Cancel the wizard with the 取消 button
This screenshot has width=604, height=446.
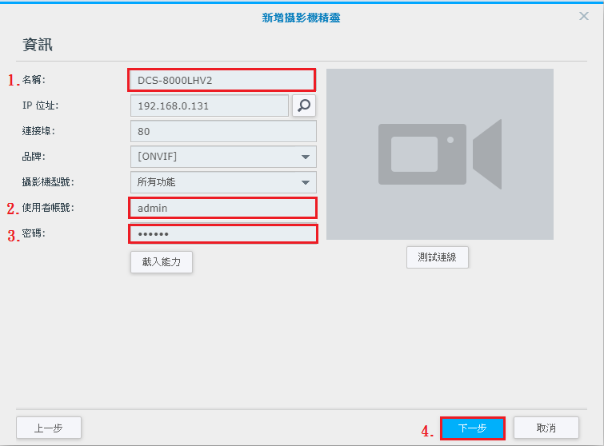(x=546, y=428)
